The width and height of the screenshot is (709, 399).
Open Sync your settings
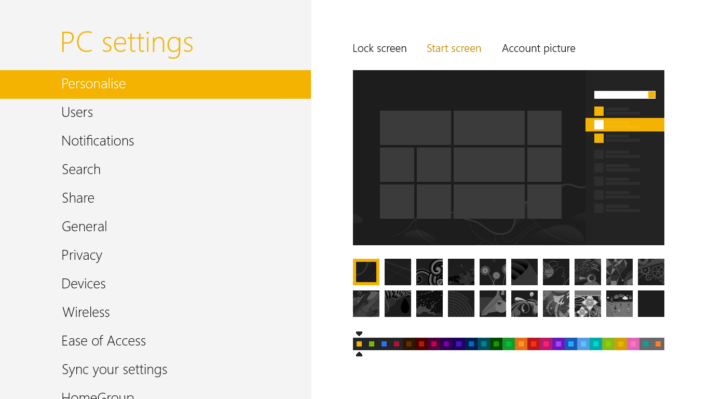click(x=114, y=369)
